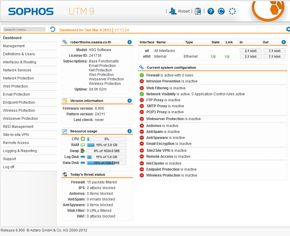Open Email Protection menu

coord(29,94)
